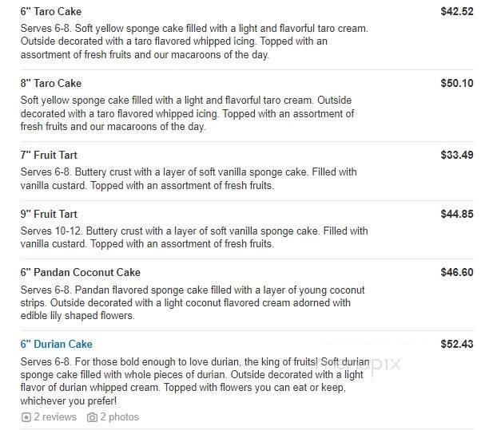The width and height of the screenshot is (501, 430).
Task: Select the 6" Pandan Coconut Cake title
Action: click(80, 273)
